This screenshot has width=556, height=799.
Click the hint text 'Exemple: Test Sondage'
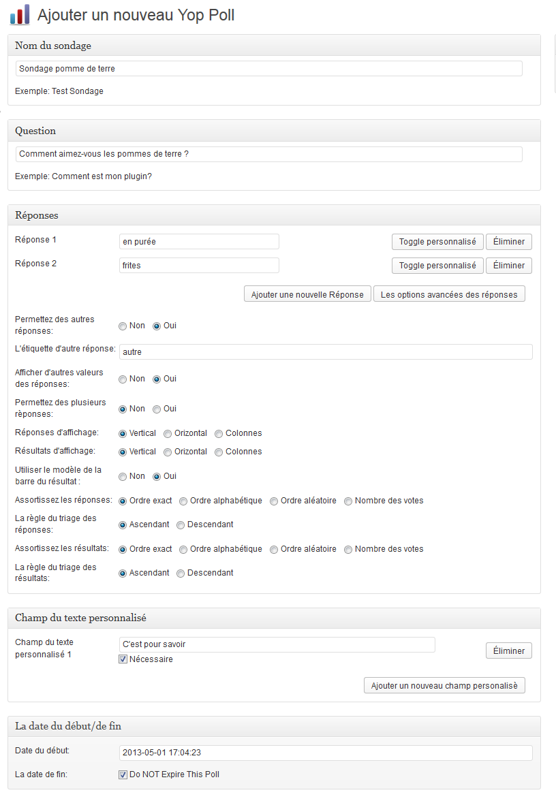pyautogui.click(x=59, y=91)
